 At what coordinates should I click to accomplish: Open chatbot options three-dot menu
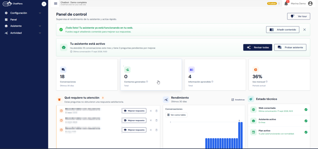coord(279,3)
